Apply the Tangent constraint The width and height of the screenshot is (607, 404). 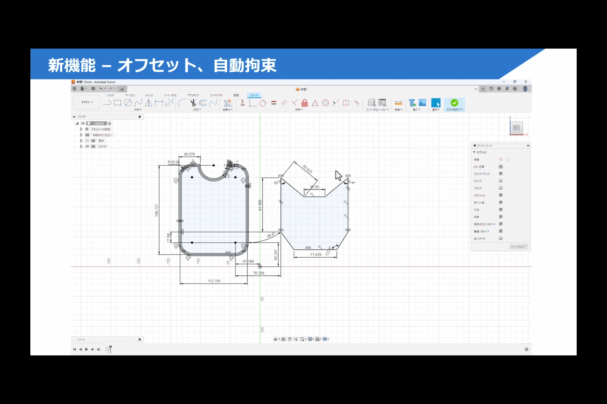point(263,103)
